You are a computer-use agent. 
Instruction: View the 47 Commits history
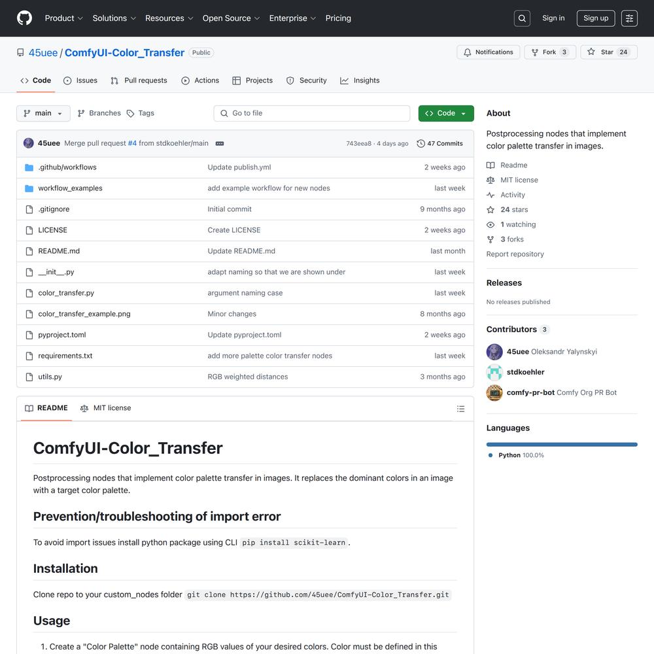point(440,143)
